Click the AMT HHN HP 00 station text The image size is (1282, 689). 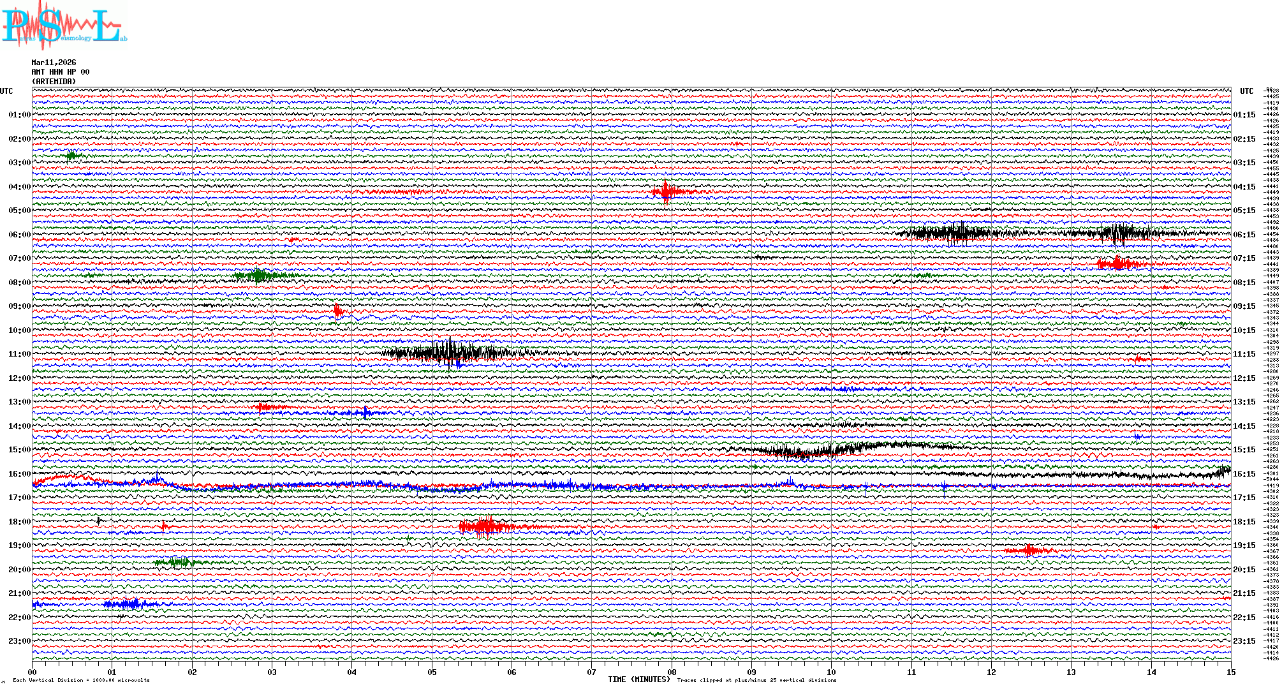click(x=61, y=72)
